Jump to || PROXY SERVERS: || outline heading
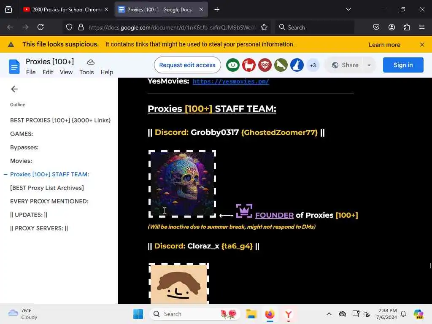 39,228
